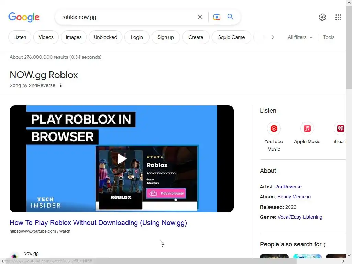Click the magnifying glass search icon

[x=230, y=17]
